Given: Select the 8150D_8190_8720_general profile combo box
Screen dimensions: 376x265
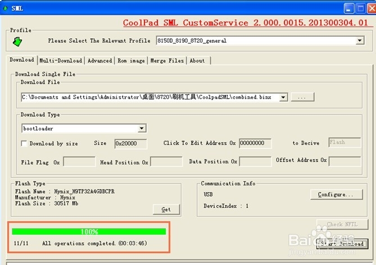Looking at the screenshot, I should click(260, 40).
